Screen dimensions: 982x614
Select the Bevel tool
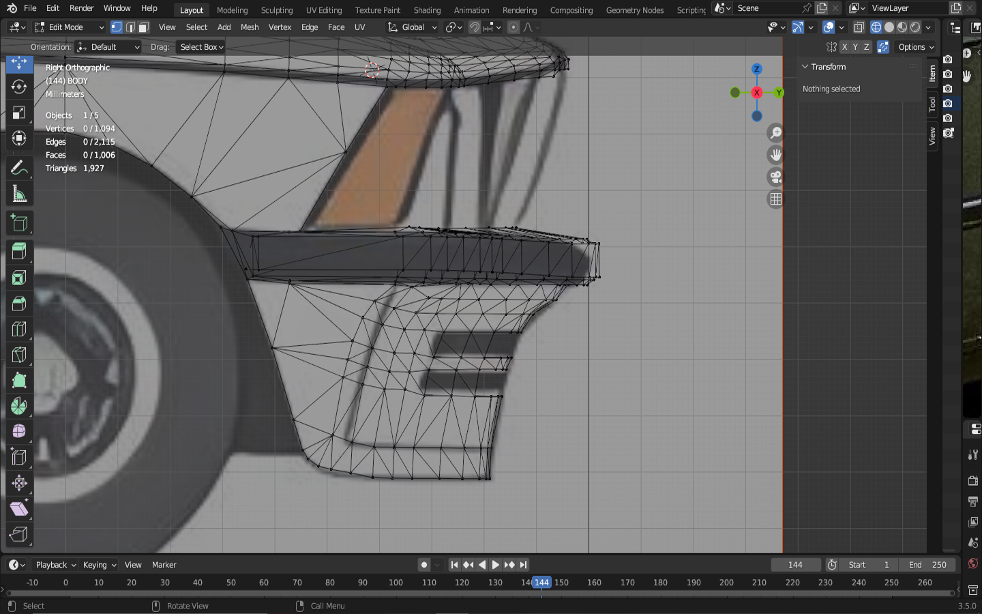[x=19, y=303]
